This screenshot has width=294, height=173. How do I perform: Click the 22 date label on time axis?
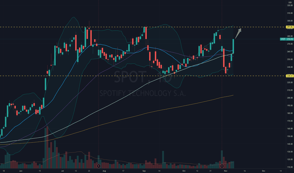tap(89, 171)
